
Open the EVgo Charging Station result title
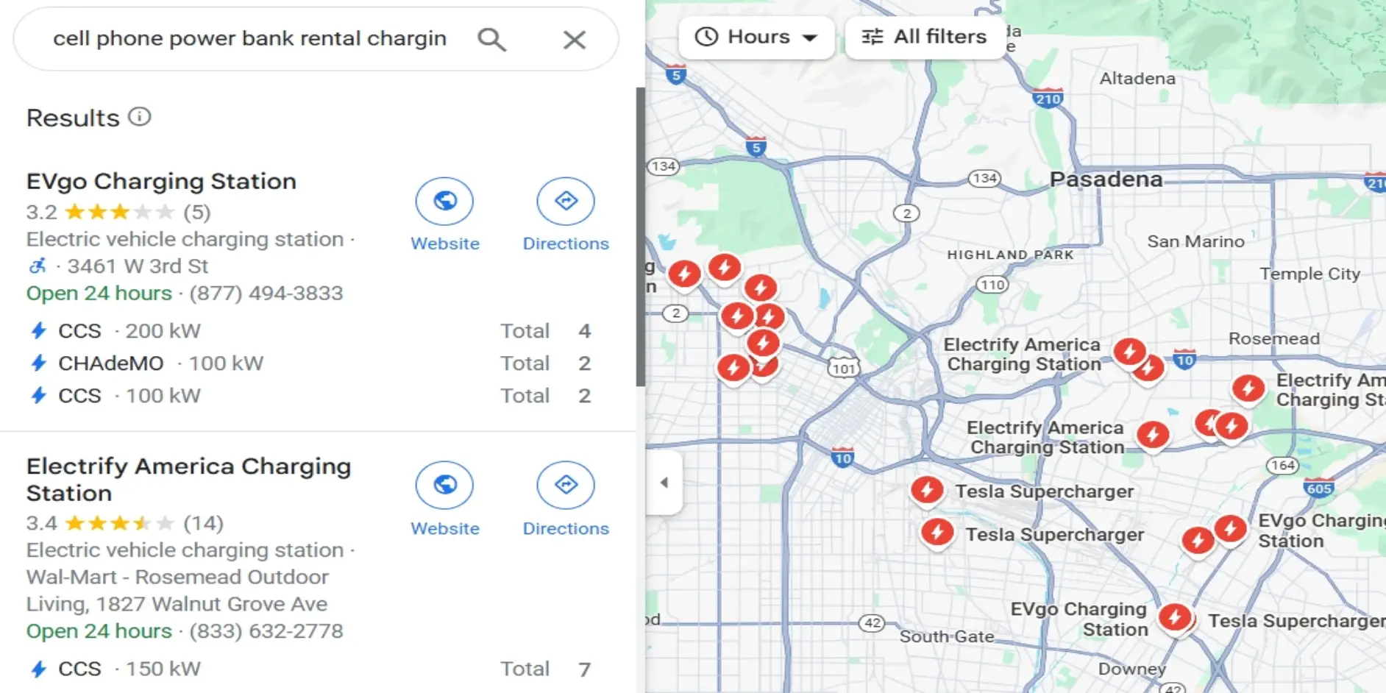161,181
